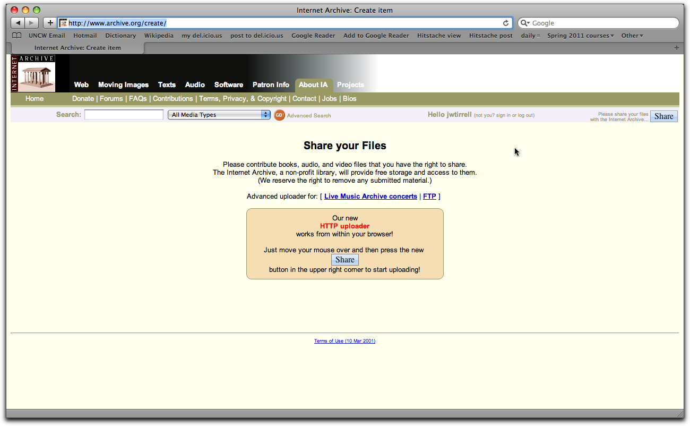Click the search magnifier in Google field
Screen dimensions: 690x426
(525, 23)
